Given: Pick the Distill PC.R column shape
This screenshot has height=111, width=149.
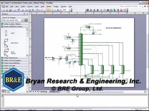Looking at the screenshot, I should [6, 43].
